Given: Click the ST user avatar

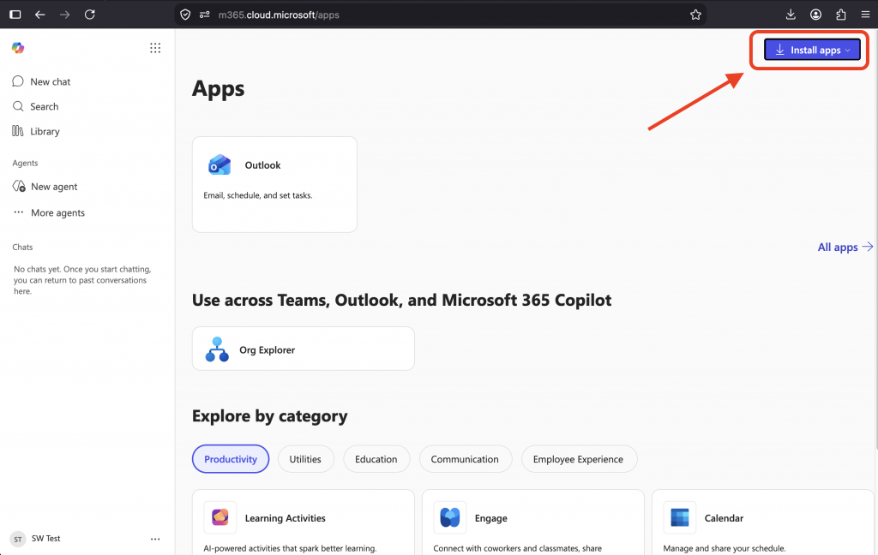Looking at the screenshot, I should (x=18, y=540).
